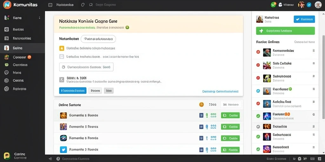This screenshot has height=162, width=325.
Task: Click the orange badge next to Conooor
Action: [x=30, y=57]
